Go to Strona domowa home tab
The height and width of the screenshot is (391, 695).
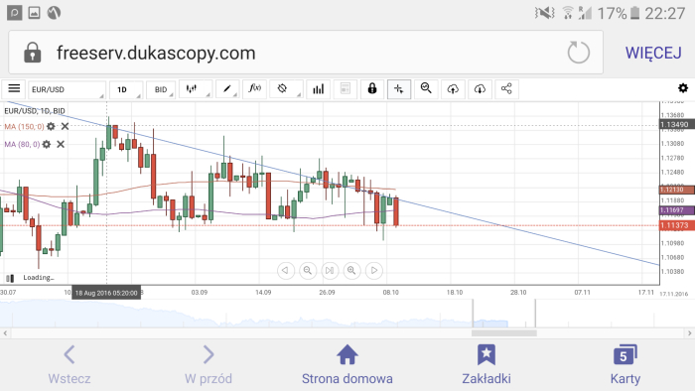click(347, 365)
